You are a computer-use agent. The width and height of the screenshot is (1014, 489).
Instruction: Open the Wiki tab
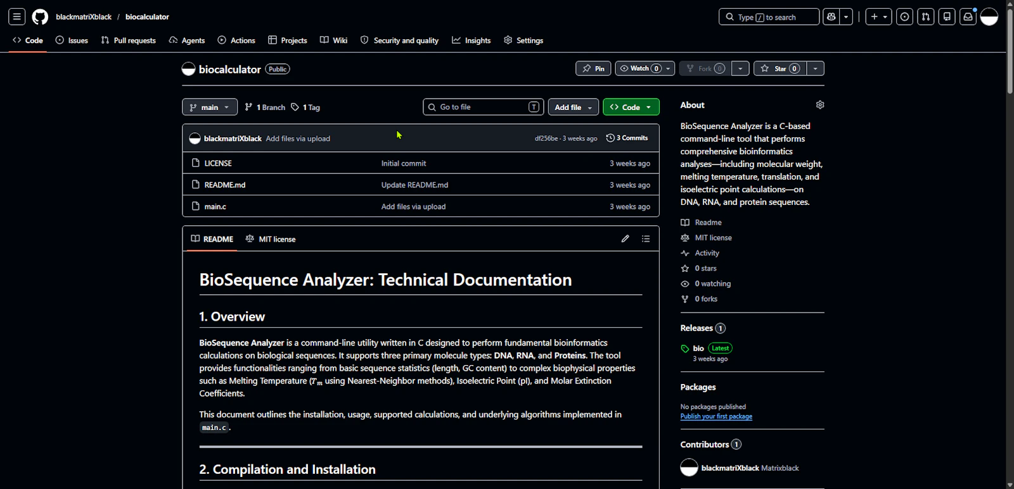point(334,40)
